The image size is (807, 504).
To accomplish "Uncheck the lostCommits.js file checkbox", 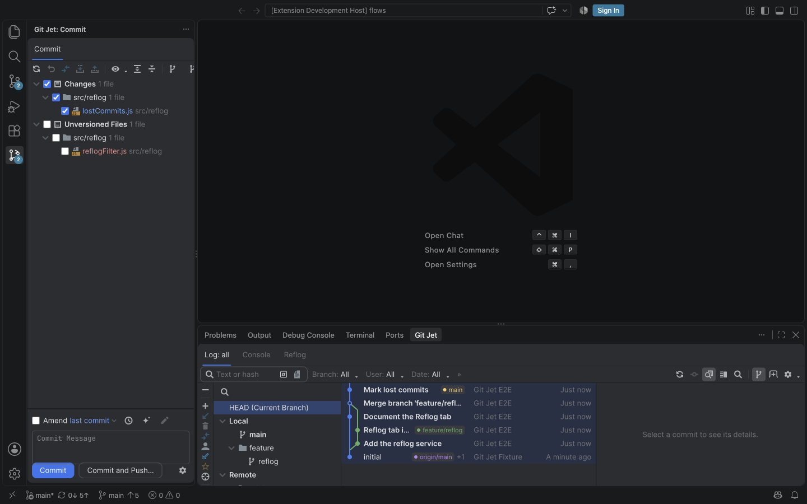I will (x=65, y=111).
